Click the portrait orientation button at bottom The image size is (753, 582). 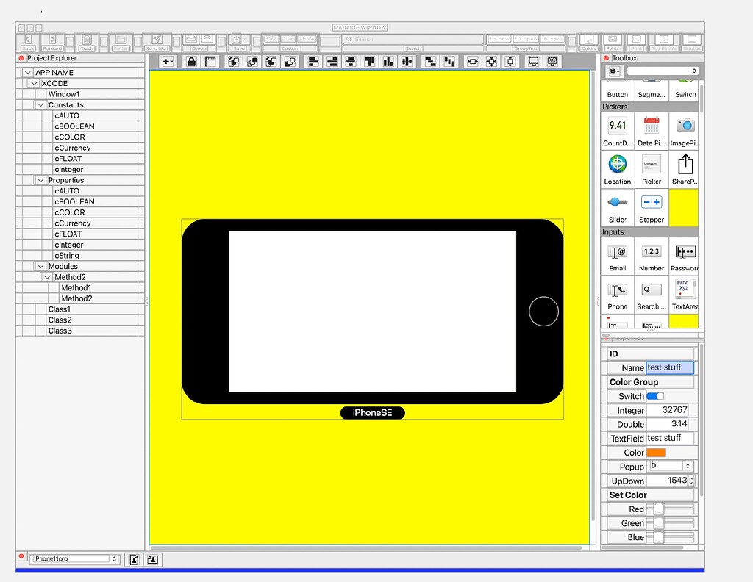pyautogui.click(x=134, y=559)
